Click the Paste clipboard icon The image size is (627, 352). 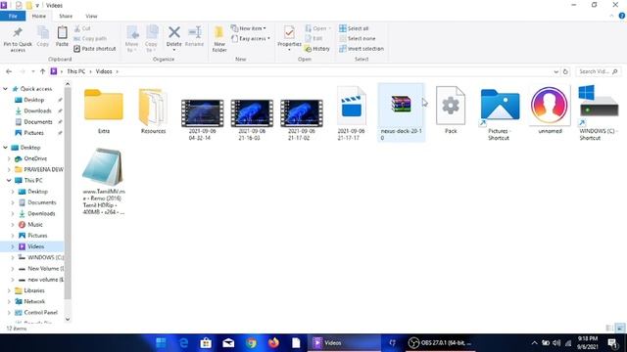(x=62, y=32)
